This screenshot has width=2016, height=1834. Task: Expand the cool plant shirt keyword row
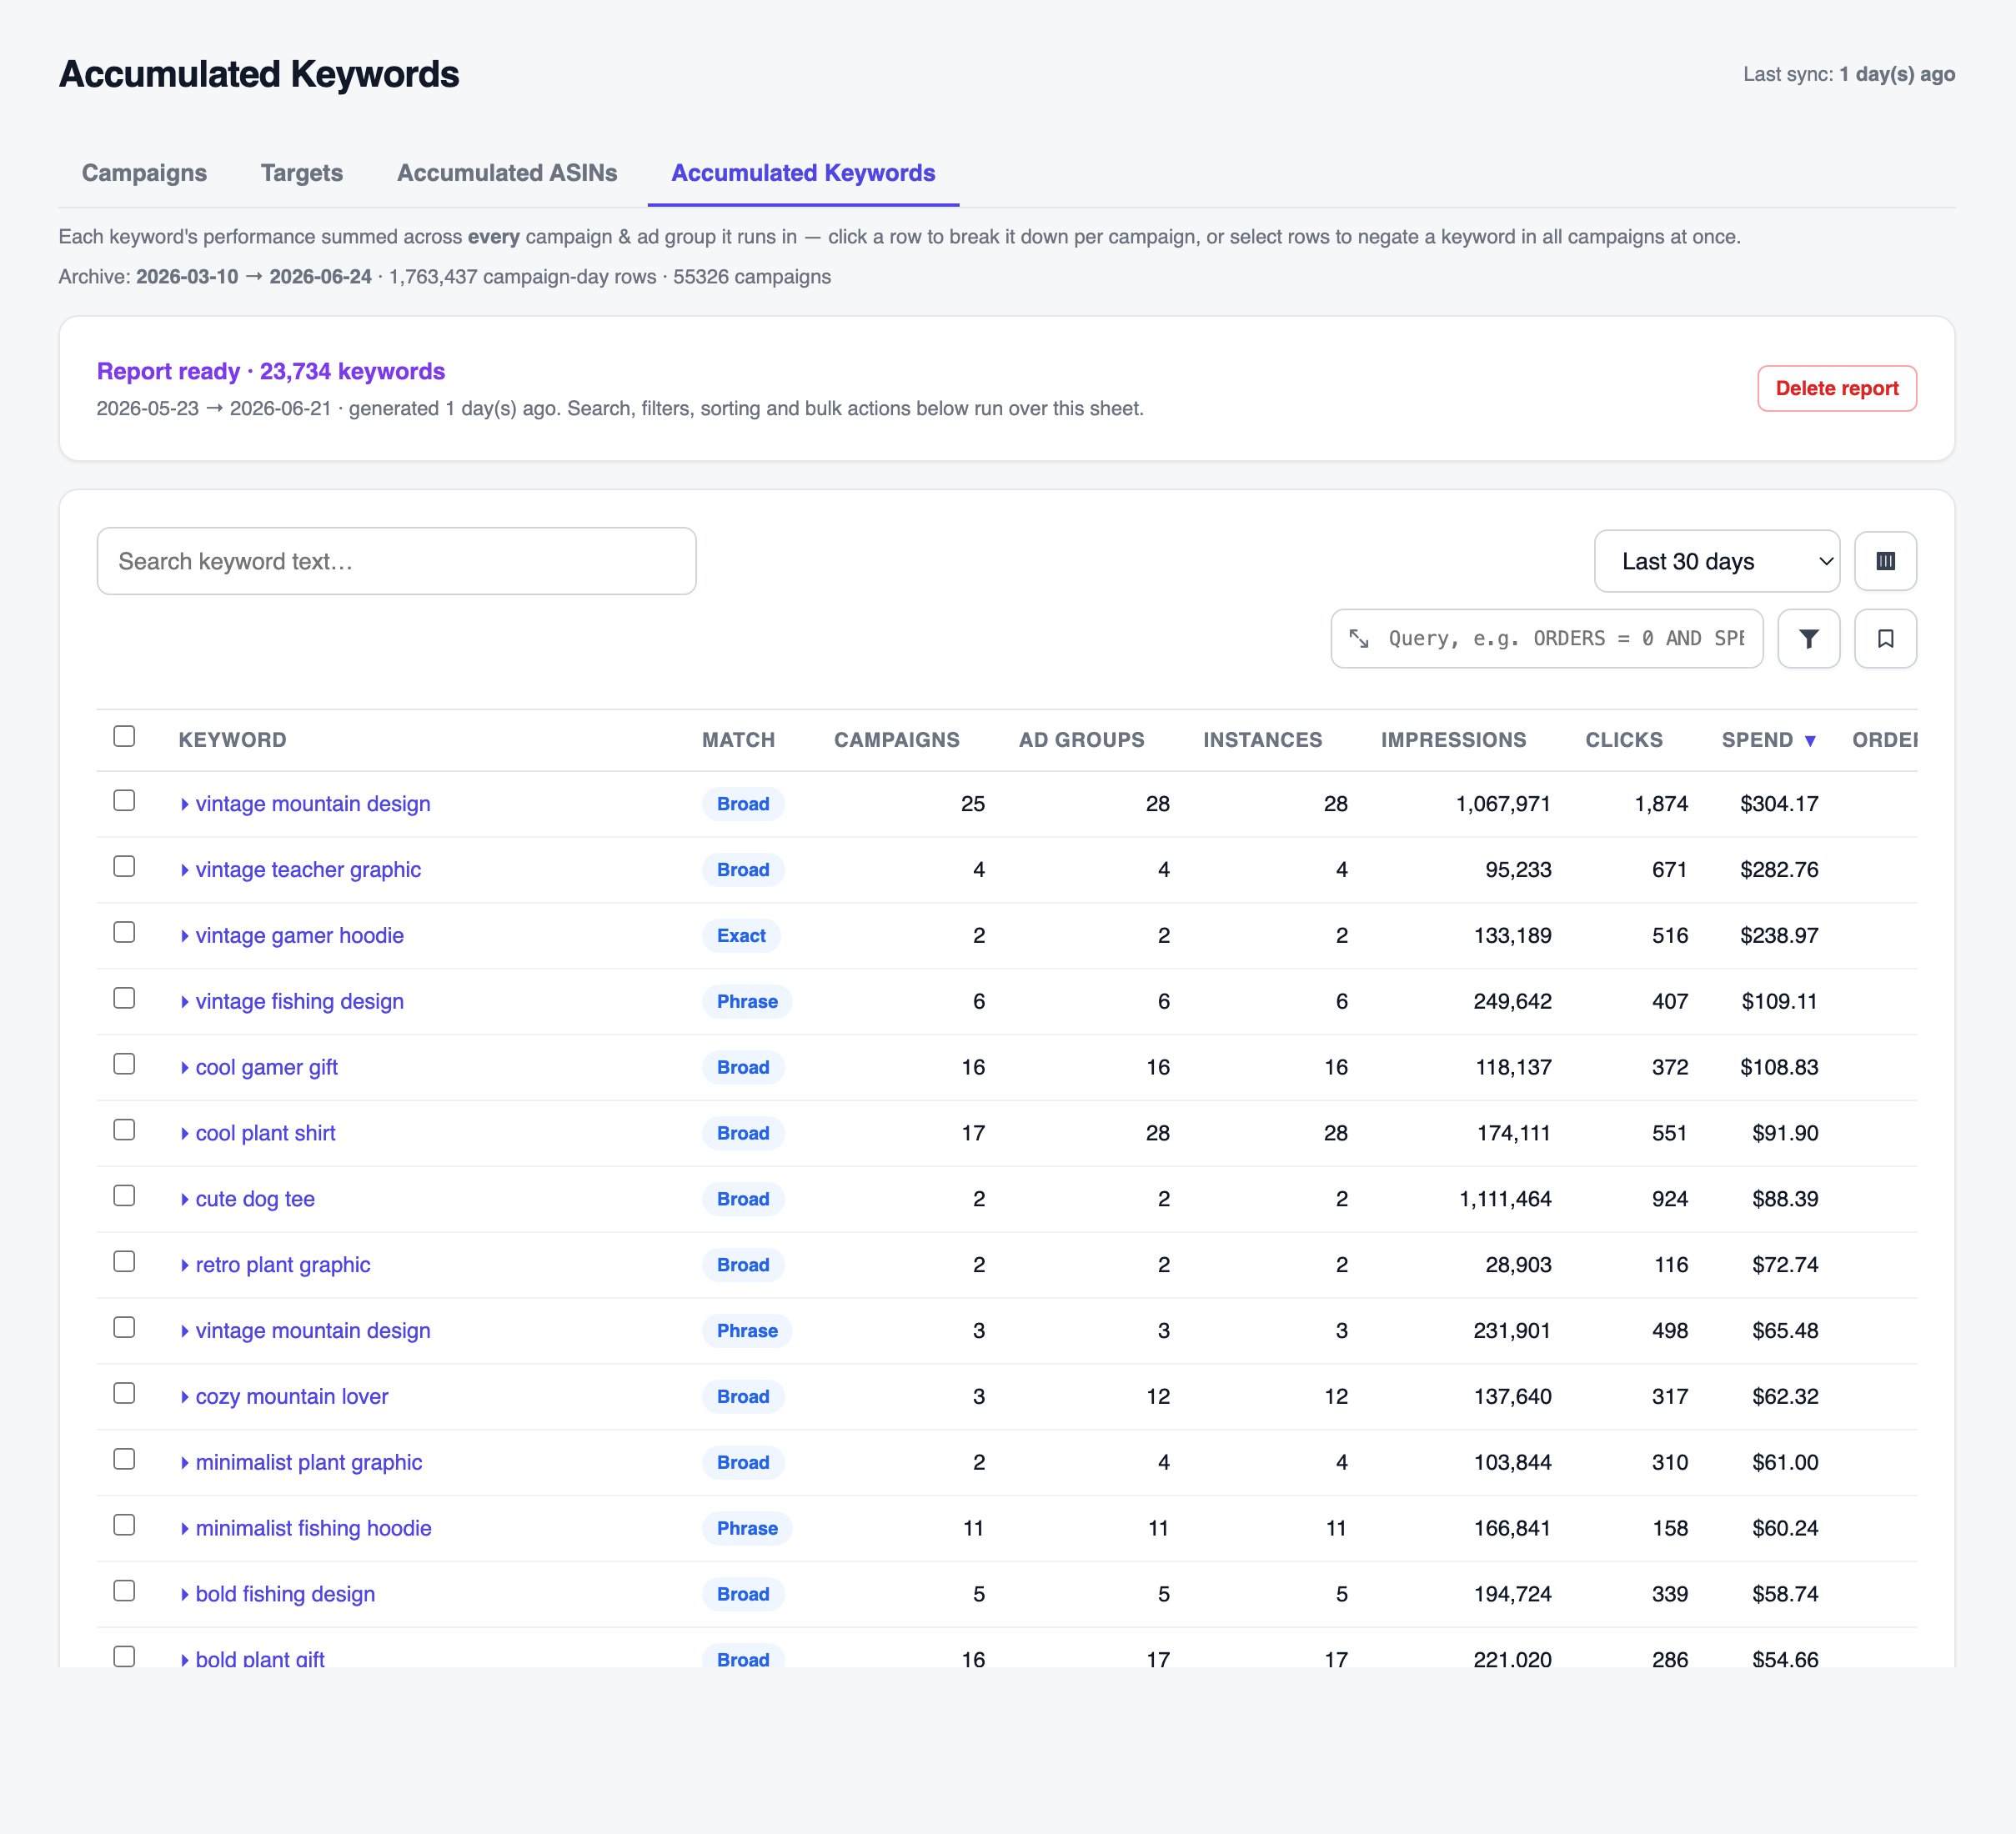(x=185, y=1134)
